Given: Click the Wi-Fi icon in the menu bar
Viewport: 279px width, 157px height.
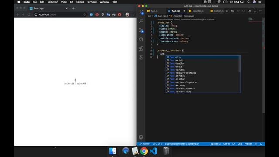Looking at the screenshot, I should point(219,2).
